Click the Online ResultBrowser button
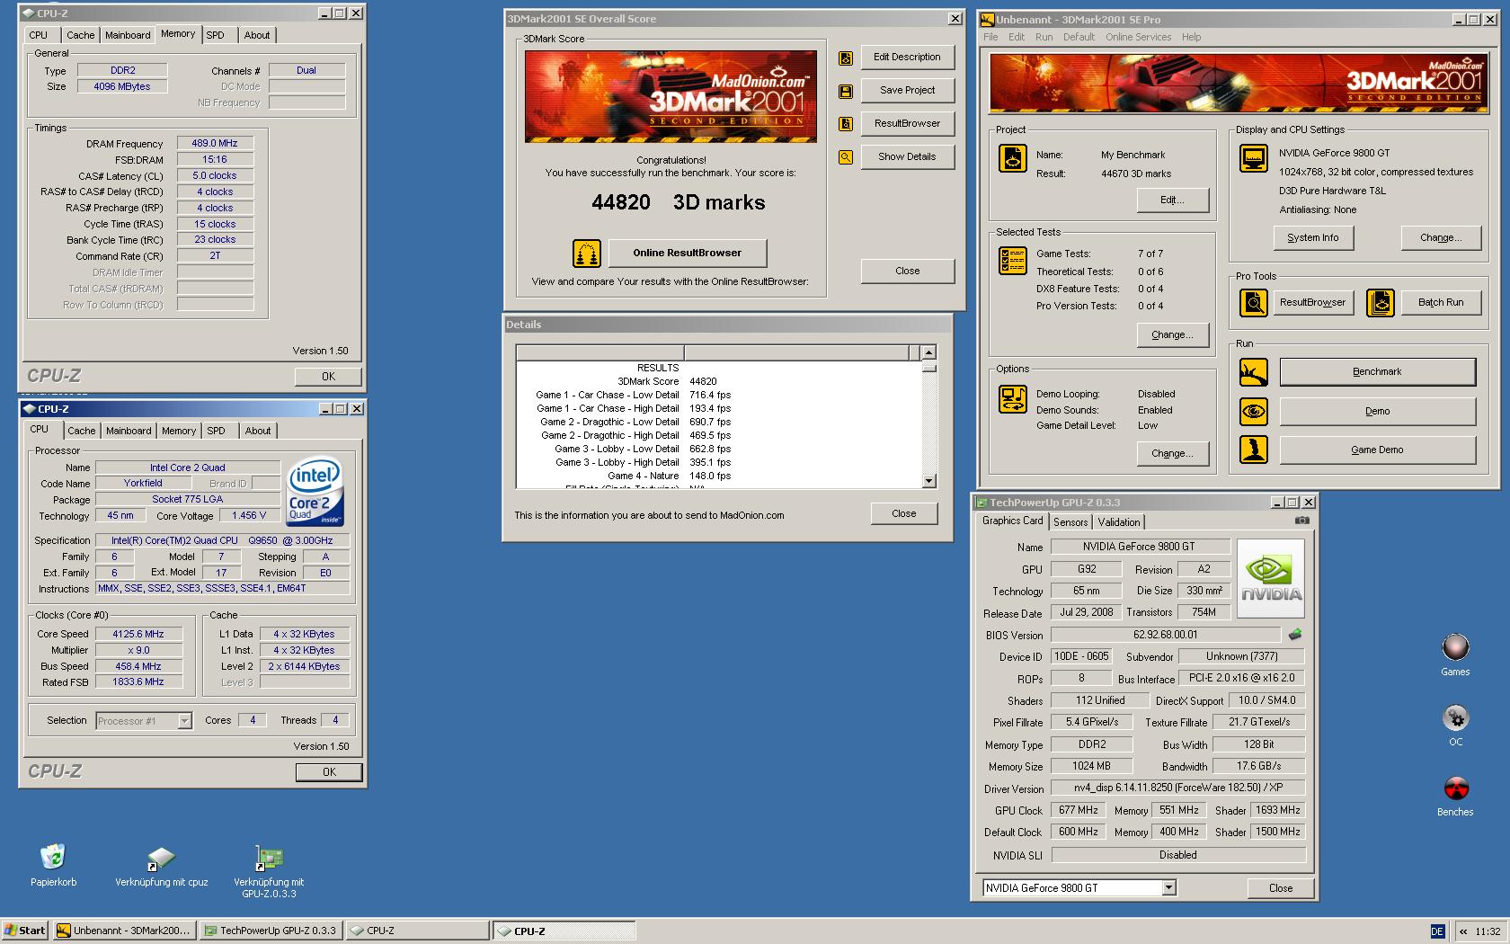The height and width of the screenshot is (944, 1510). click(x=688, y=254)
